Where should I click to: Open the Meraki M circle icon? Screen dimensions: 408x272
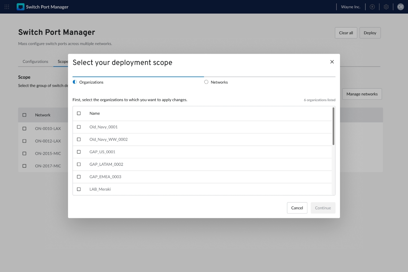click(x=372, y=7)
